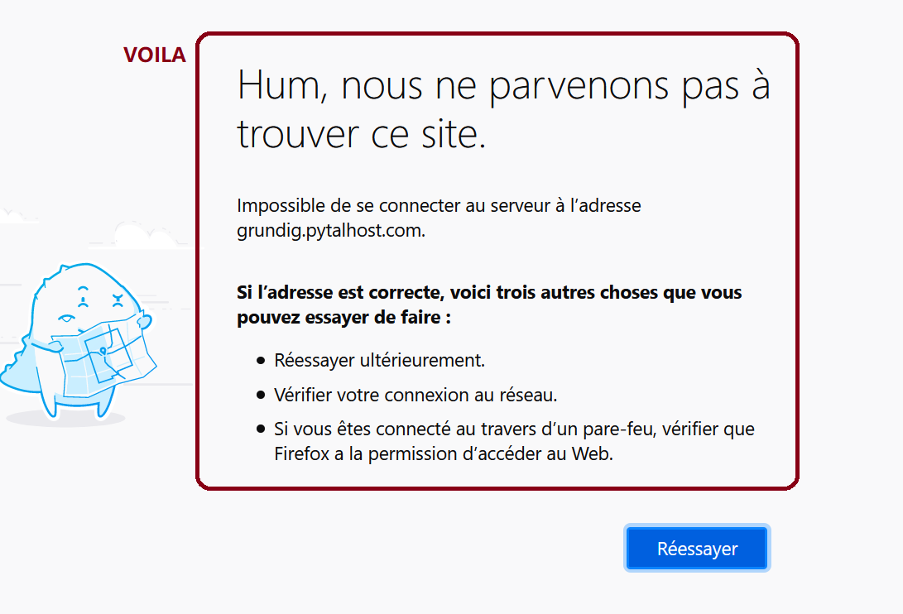Click the grey shadow under the mascot
Viewport: 903px width, 614px height.
pos(66,419)
